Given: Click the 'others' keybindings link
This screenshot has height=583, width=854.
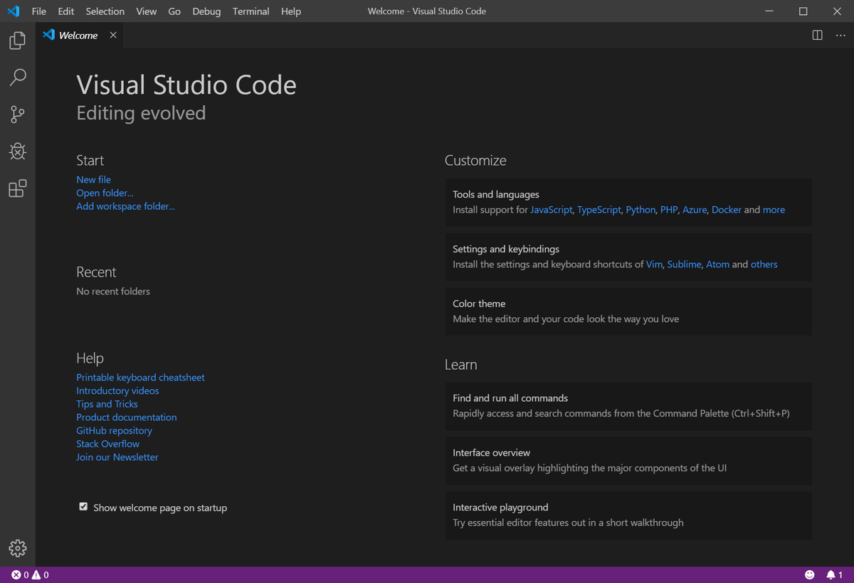Looking at the screenshot, I should coord(764,264).
